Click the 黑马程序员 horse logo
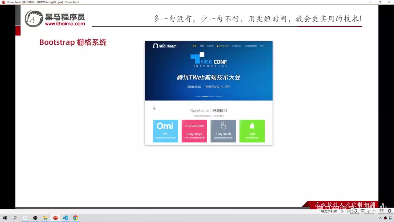The image size is (394, 222). click(34, 18)
